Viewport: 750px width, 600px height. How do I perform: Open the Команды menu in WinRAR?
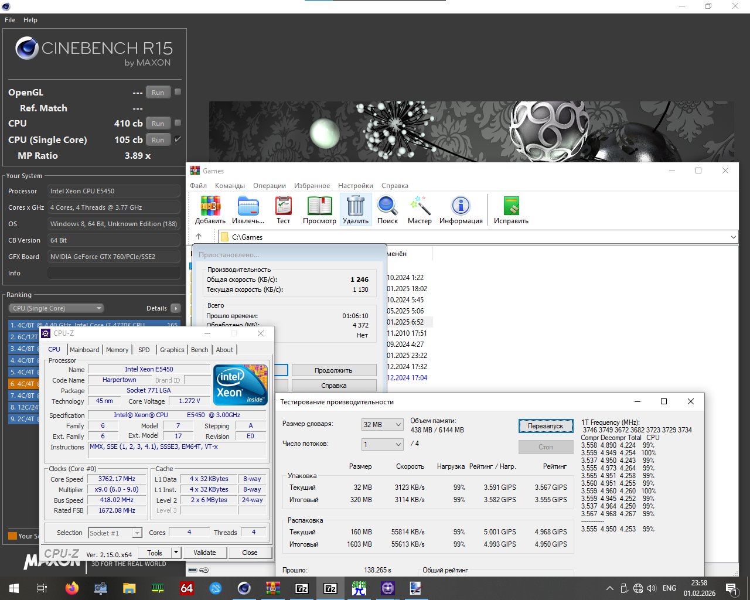[x=230, y=186]
